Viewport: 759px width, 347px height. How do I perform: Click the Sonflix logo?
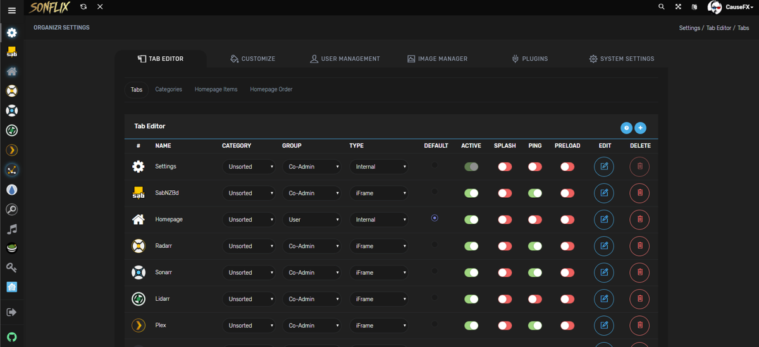coord(50,8)
